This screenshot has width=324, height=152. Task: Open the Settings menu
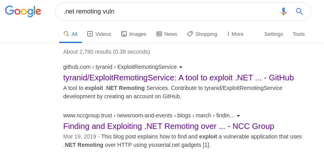(x=274, y=34)
